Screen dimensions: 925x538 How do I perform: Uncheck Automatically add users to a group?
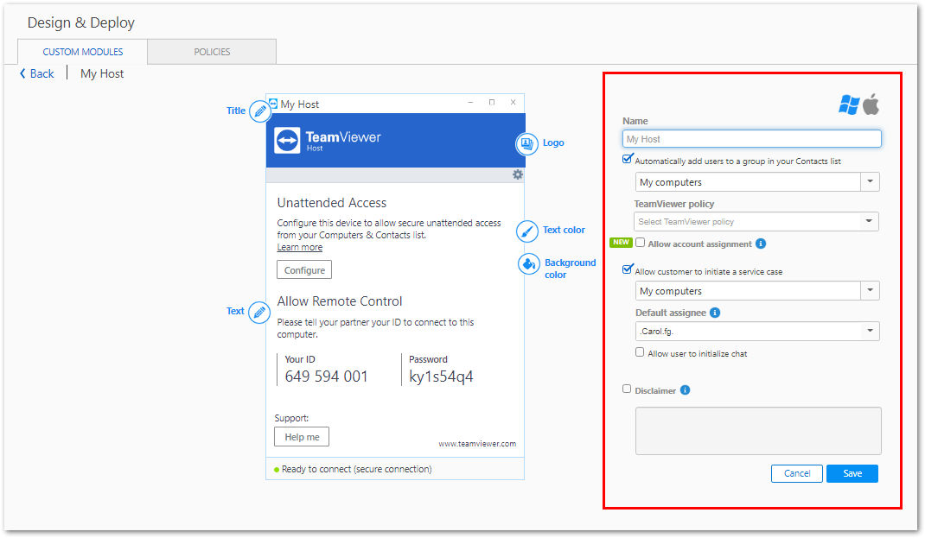(627, 159)
